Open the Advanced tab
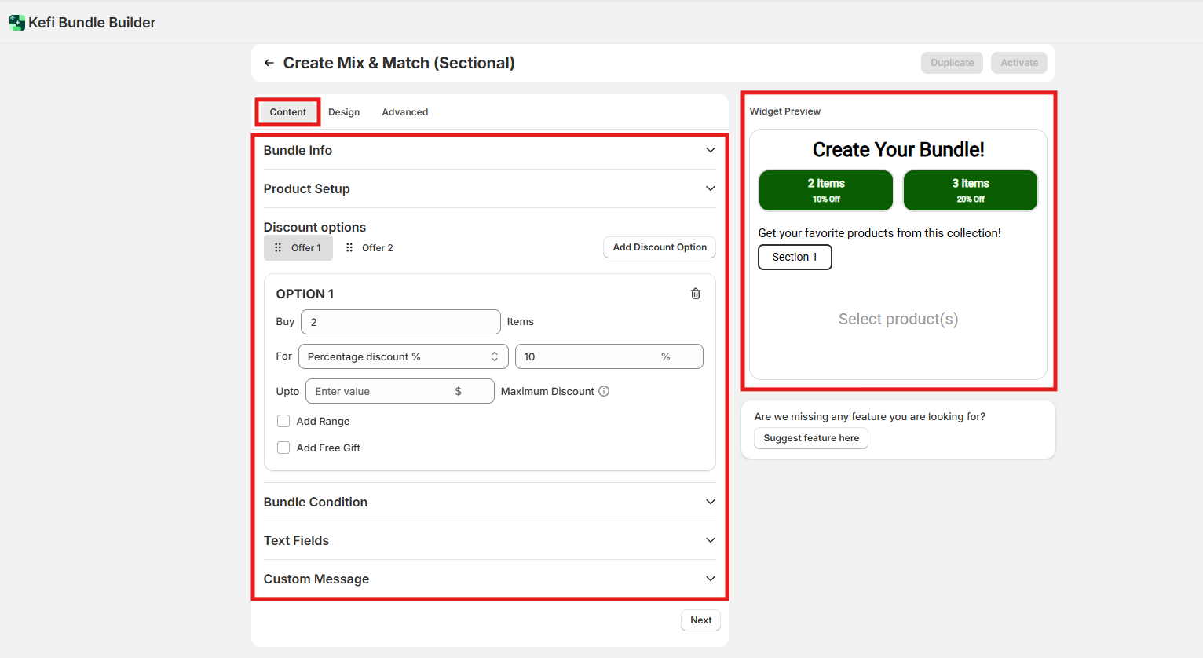 tap(404, 112)
